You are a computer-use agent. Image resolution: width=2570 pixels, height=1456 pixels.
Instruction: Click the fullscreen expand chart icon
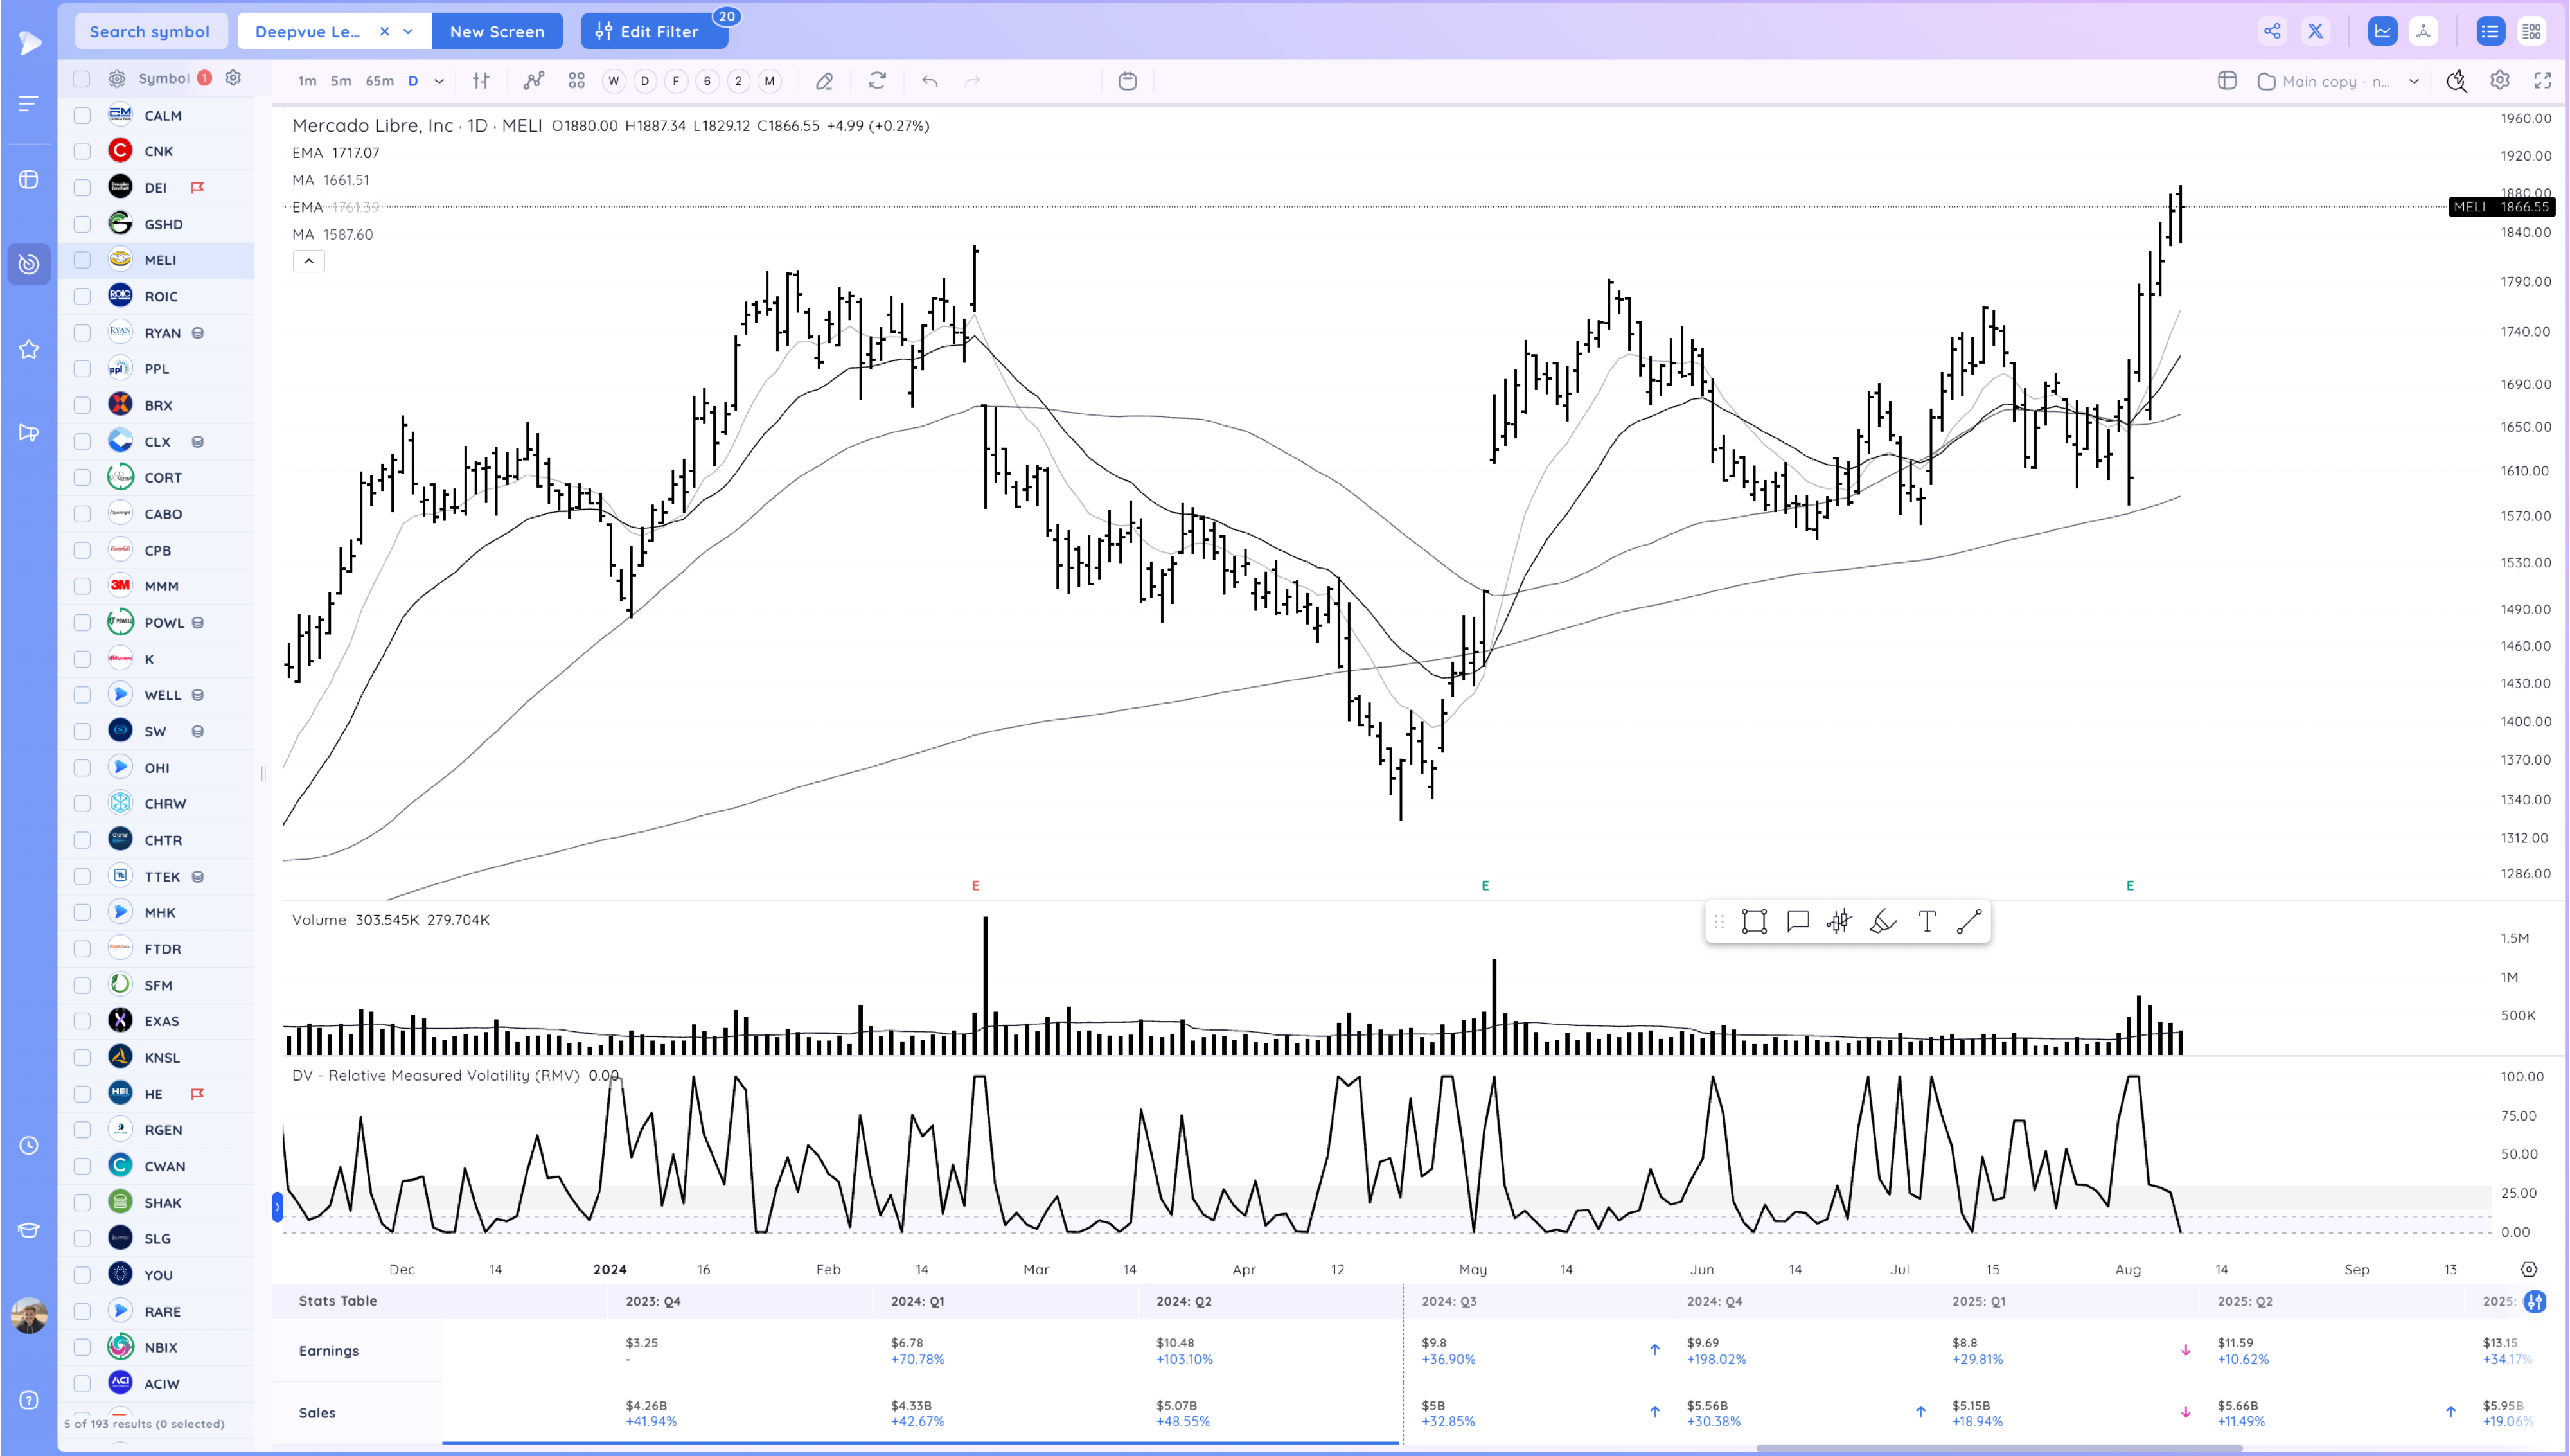2542,81
